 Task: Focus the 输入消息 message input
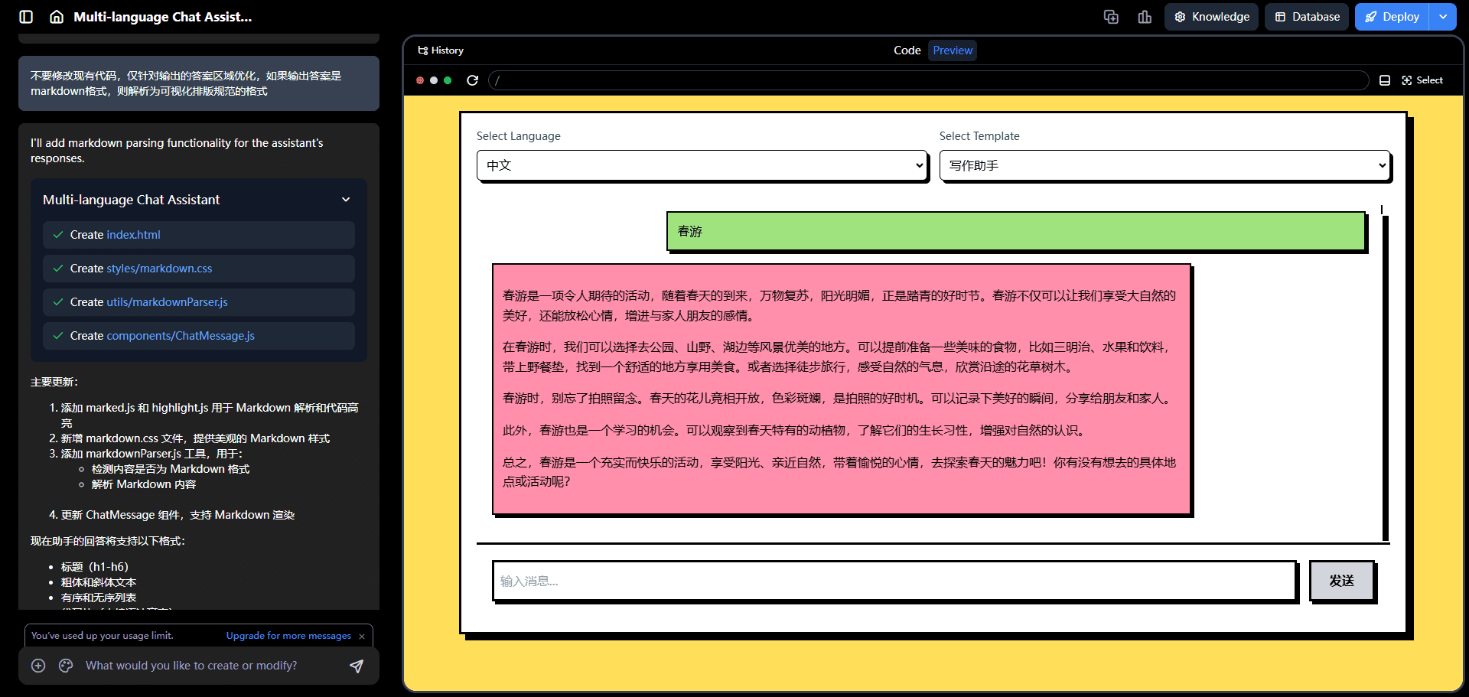tap(894, 581)
